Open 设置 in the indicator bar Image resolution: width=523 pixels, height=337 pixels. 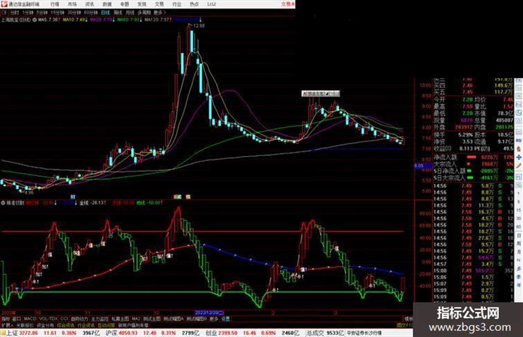(226, 319)
